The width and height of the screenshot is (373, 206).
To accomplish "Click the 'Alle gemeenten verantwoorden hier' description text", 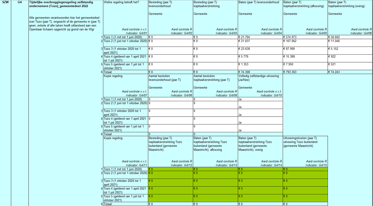I will click(x=65, y=24).
